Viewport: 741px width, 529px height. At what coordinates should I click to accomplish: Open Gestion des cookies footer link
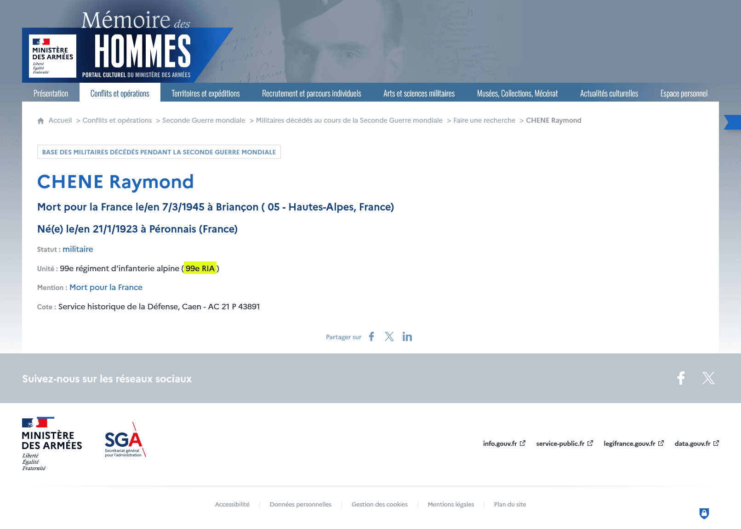click(x=380, y=504)
